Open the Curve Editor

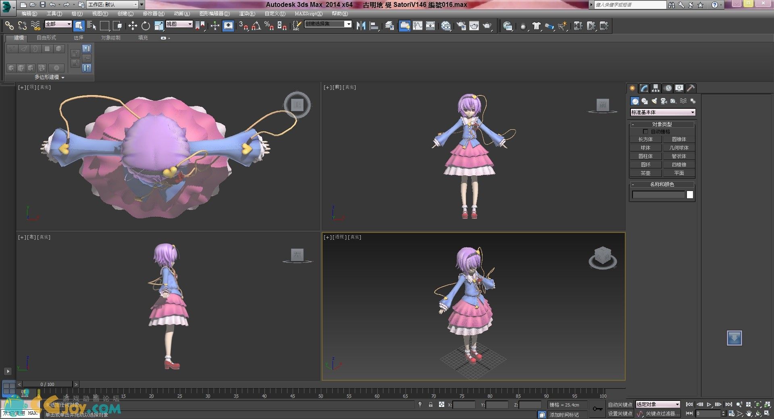(x=418, y=26)
